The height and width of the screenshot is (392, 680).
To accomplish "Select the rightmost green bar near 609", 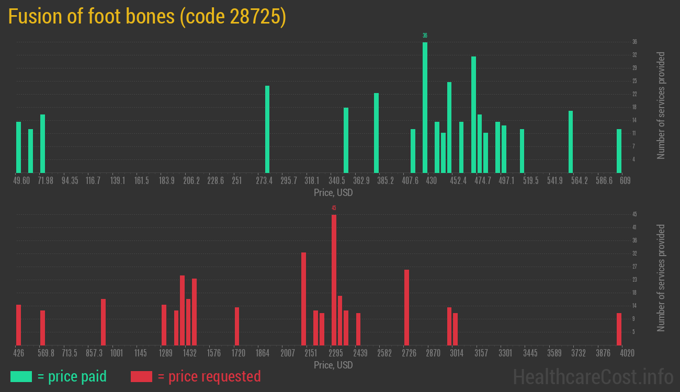I will pos(619,151).
